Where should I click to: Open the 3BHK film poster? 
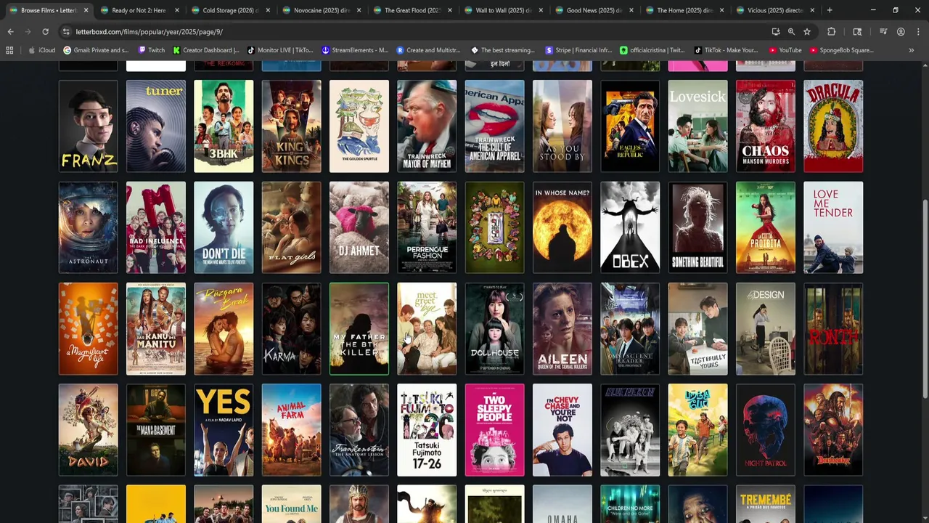point(224,126)
